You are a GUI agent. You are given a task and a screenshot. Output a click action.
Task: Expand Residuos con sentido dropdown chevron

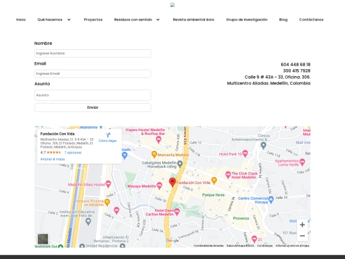(x=158, y=20)
